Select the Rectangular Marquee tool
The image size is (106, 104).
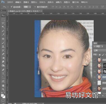[3, 19]
